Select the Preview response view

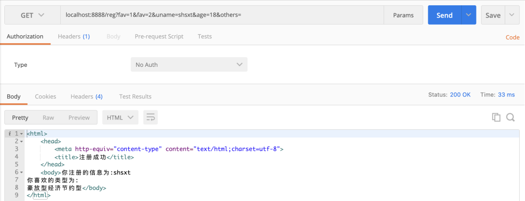79,117
